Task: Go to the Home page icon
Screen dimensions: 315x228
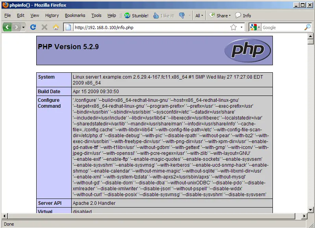Action: (x=56, y=27)
